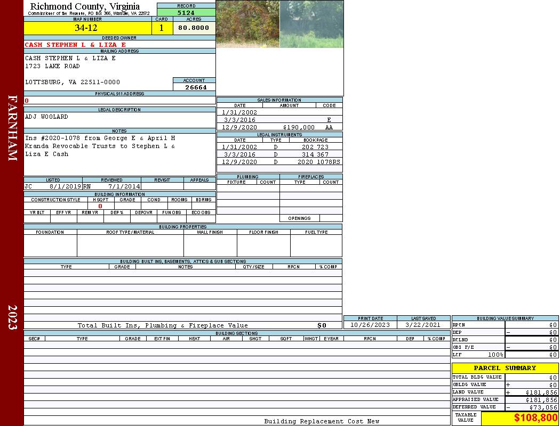560x426 pixels.
Task: Select the taxable value $108,800
Action: 535,418
